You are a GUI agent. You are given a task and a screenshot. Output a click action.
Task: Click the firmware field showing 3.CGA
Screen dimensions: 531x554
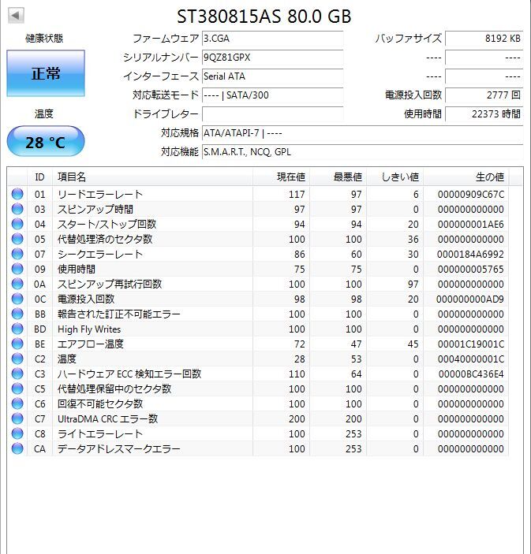(x=272, y=39)
